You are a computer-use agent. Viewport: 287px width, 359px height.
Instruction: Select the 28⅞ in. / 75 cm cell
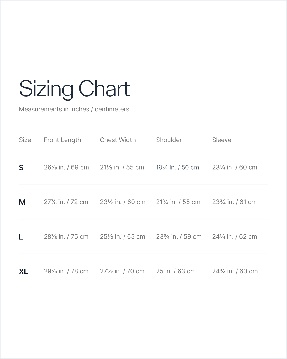pos(66,236)
